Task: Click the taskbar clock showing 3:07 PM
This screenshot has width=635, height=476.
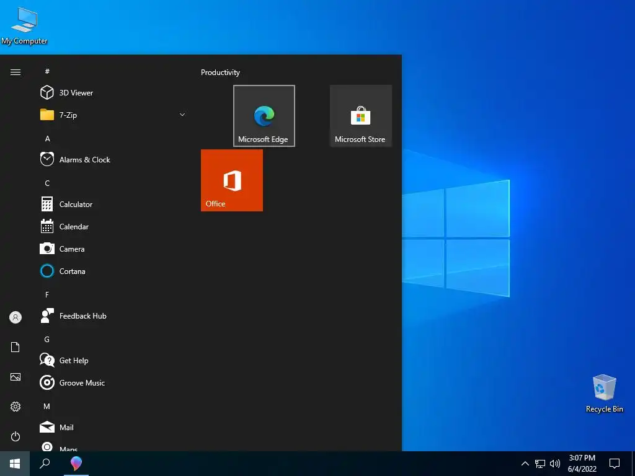Action: click(x=582, y=464)
